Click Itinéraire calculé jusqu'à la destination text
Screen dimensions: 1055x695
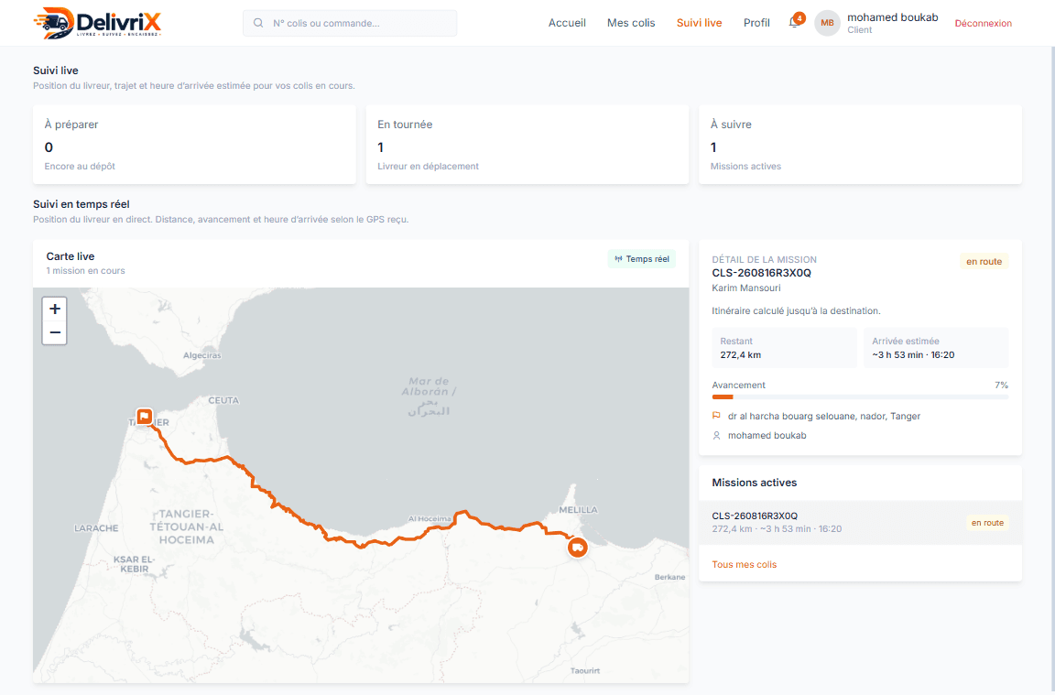click(796, 310)
